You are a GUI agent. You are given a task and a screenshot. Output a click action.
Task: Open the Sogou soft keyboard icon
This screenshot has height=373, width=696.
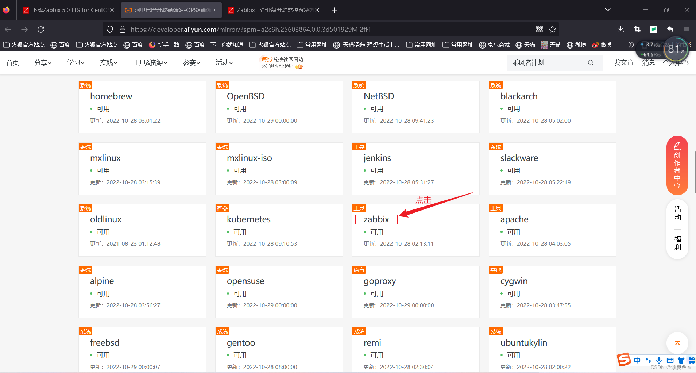(x=670, y=360)
